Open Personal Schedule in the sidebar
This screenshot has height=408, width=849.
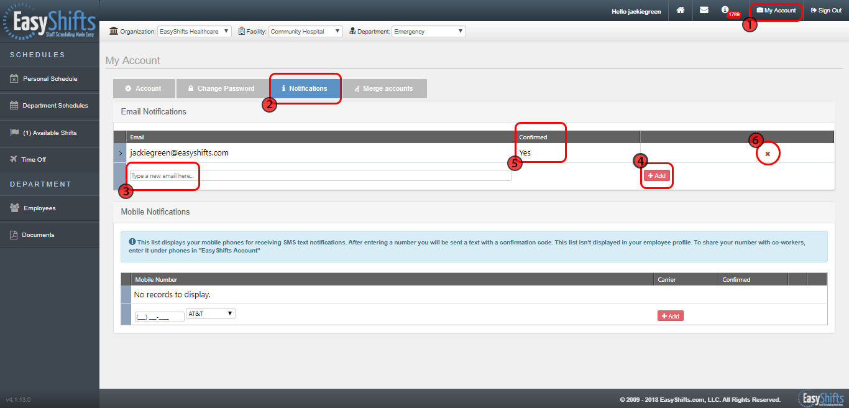click(x=50, y=79)
